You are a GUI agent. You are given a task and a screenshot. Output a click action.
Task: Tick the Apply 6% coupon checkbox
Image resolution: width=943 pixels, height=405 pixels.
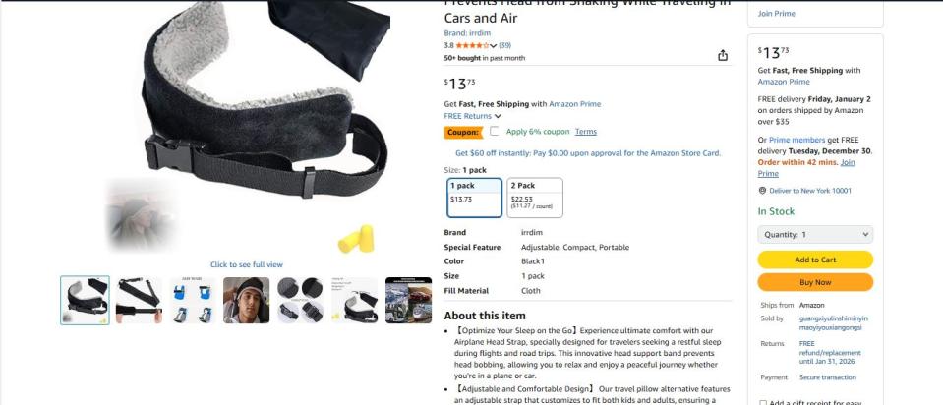point(494,131)
